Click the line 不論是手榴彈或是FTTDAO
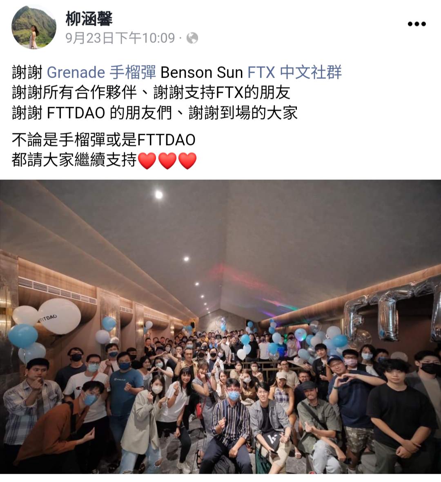 (x=104, y=140)
